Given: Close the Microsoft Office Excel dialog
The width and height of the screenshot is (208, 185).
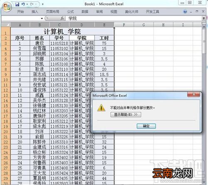Looking at the screenshot, I should 193,95.
